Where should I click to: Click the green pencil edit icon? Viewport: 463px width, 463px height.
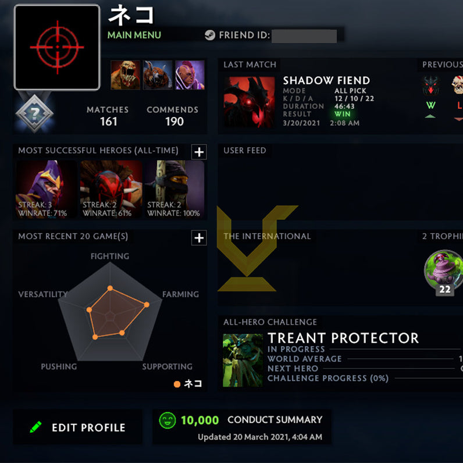tap(35, 427)
